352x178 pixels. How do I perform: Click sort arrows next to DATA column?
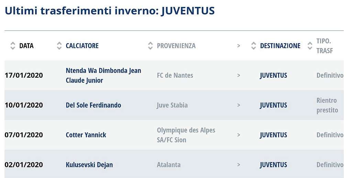(13, 46)
